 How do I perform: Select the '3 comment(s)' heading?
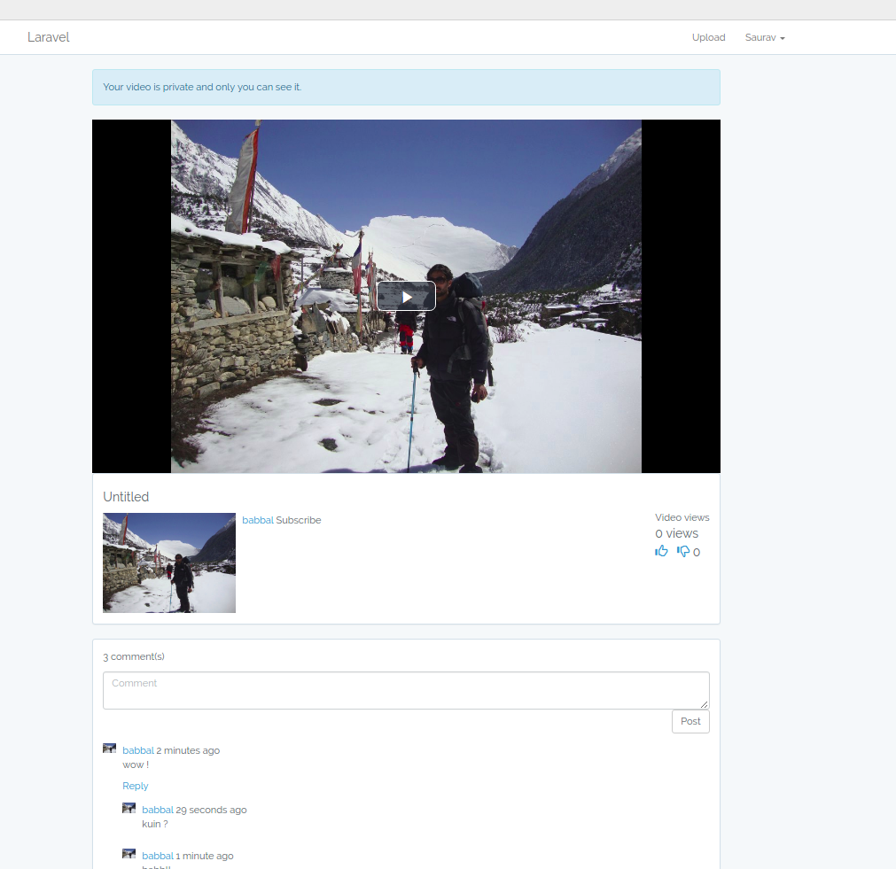click(x=134, y=656)
